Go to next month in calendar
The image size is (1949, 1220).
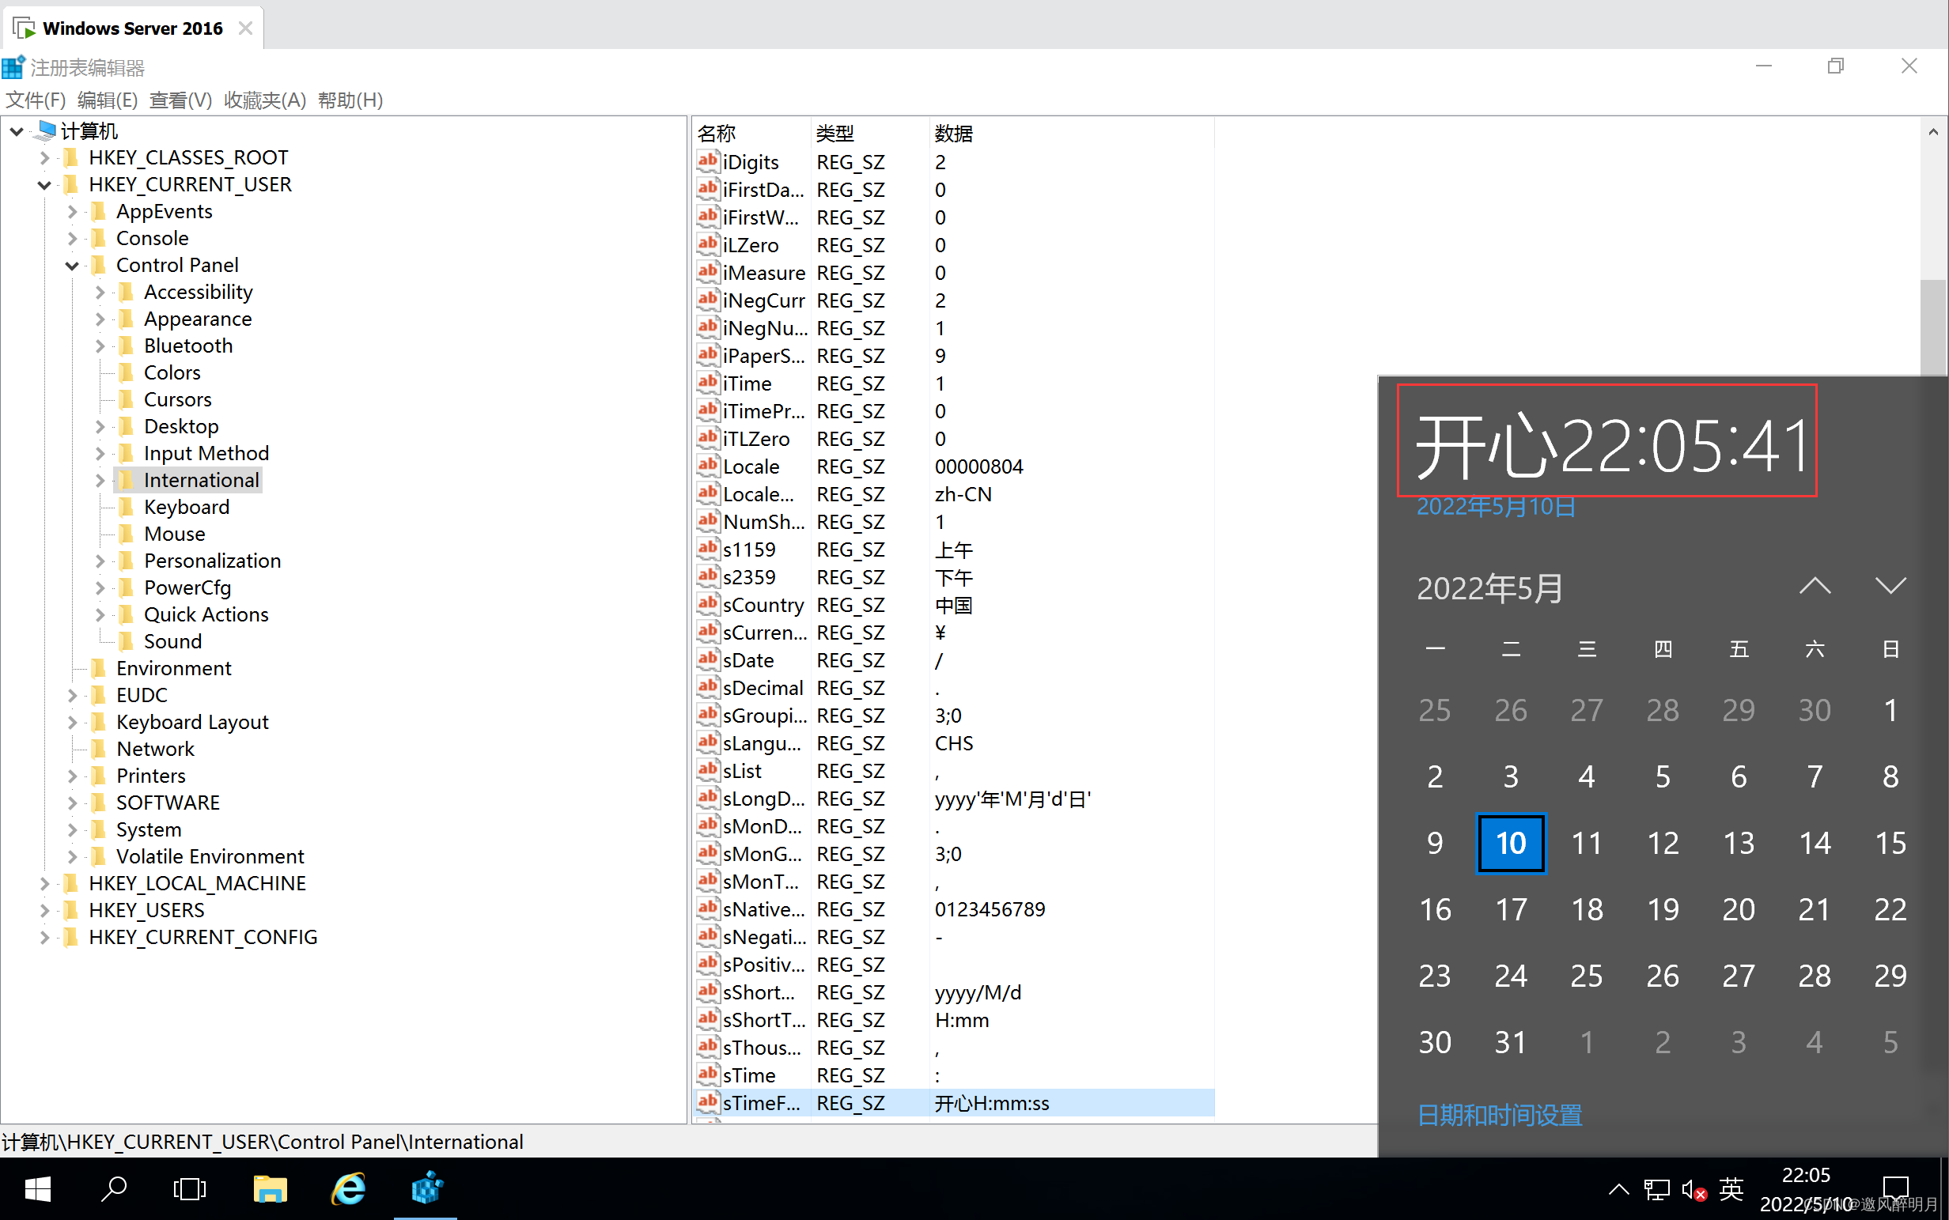click(x=1890, y=587)
